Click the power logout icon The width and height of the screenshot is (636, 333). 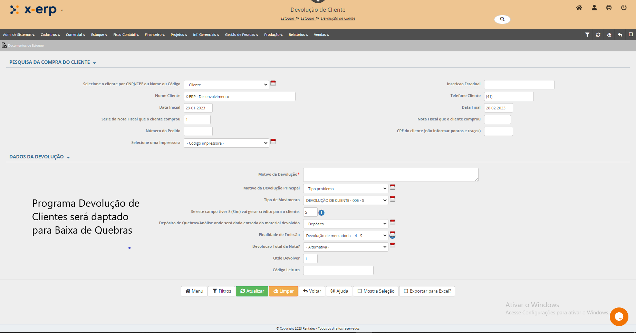pos(624,8)
